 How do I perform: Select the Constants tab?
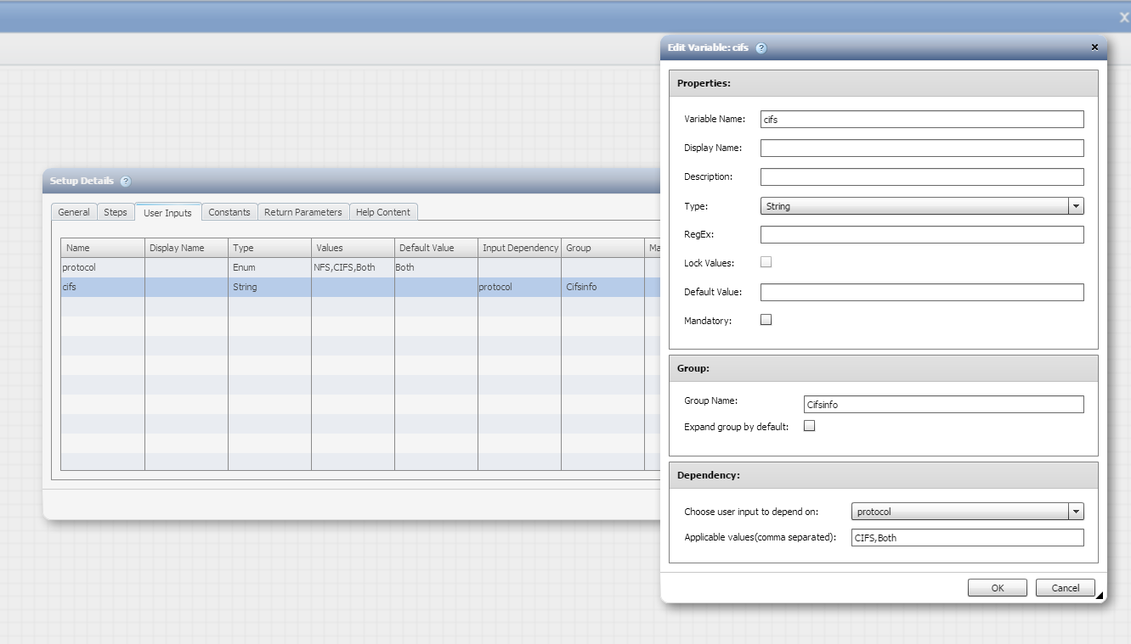click(229, 212)
